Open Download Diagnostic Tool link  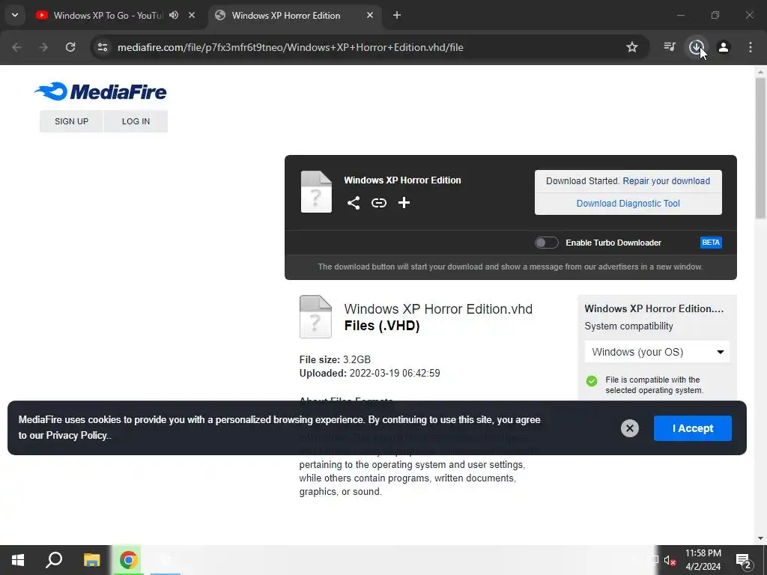[x=628, y=204]
